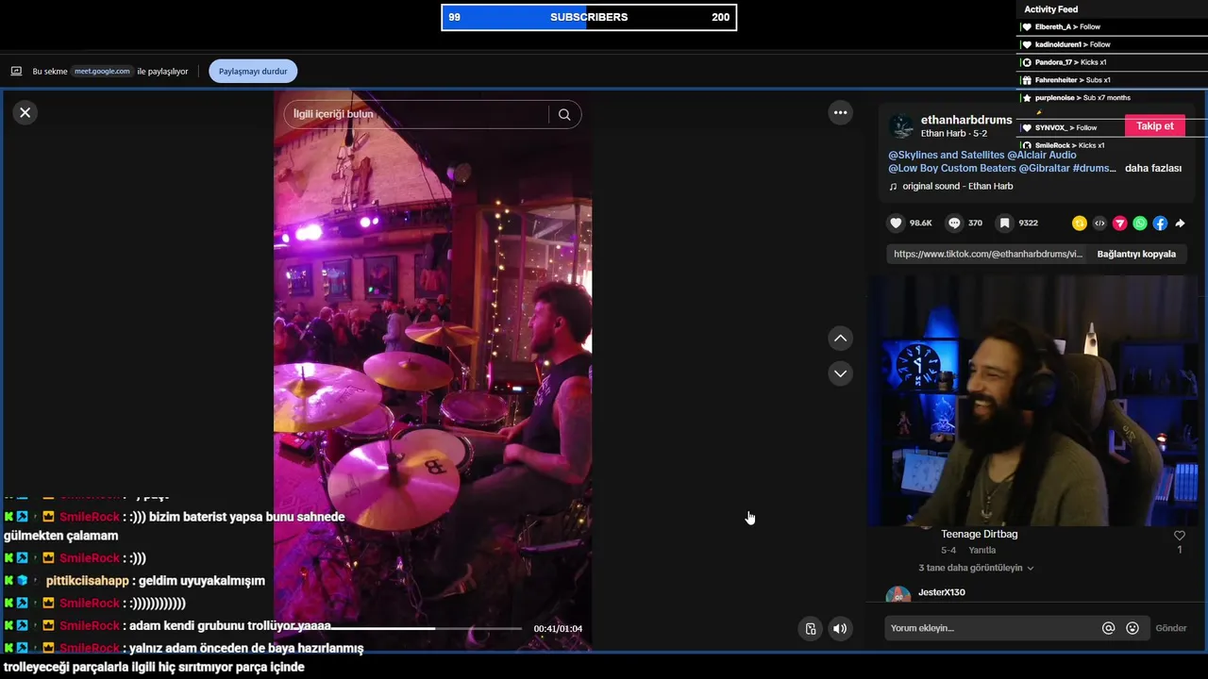The width and height of the screenshot is (1208, 679).
Task: Click @Alclair Audio mention
Action: pos(1042,155)
